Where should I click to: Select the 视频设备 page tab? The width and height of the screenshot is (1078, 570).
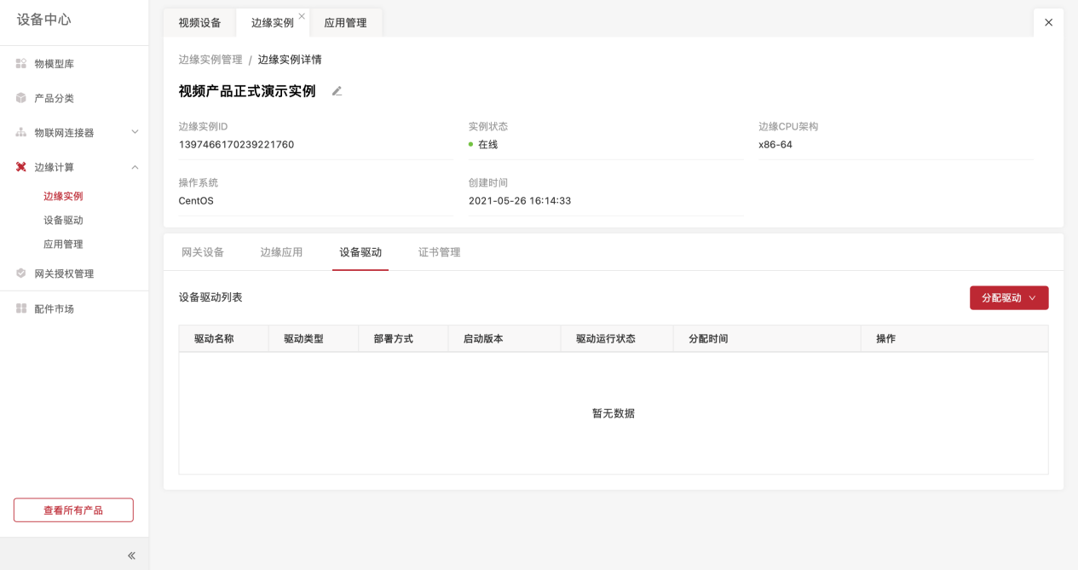click(199, 23)
